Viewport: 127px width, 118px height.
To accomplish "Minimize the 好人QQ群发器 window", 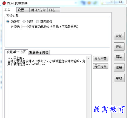I will click(x=104, y=2).
